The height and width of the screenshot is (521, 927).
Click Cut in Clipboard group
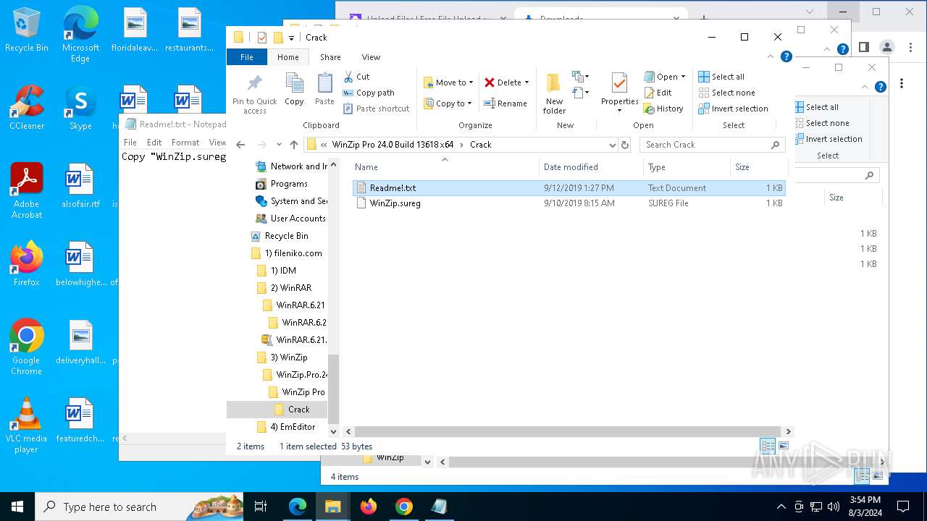point(356,77)
